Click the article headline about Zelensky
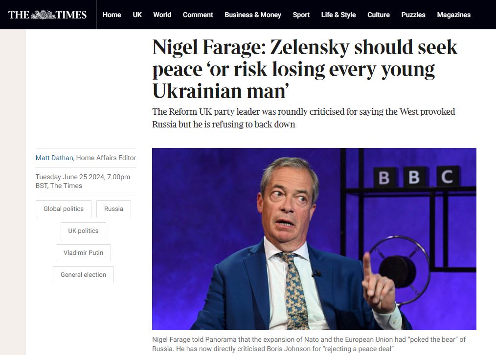The image size is (496, 355). (x=304, y=69)
